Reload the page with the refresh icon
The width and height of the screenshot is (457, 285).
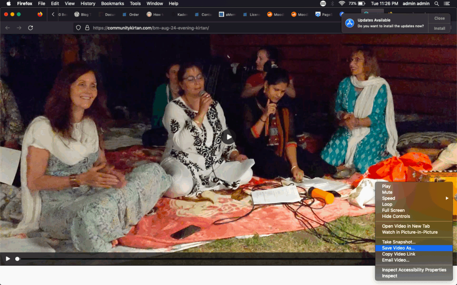tap(30, 28)
